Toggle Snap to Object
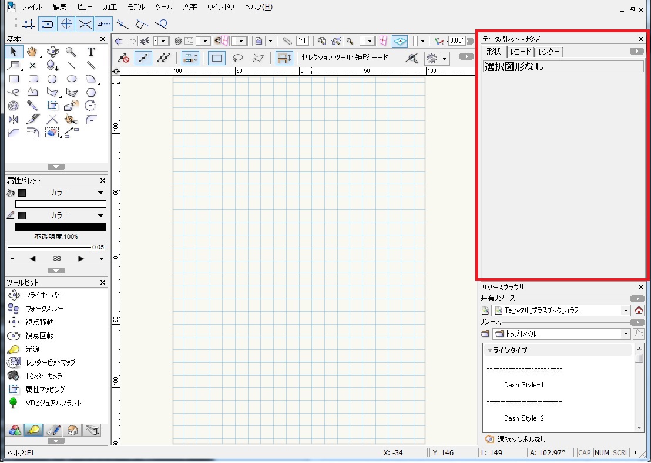Viewport: 651px width, 463px height. click(48, 25)
